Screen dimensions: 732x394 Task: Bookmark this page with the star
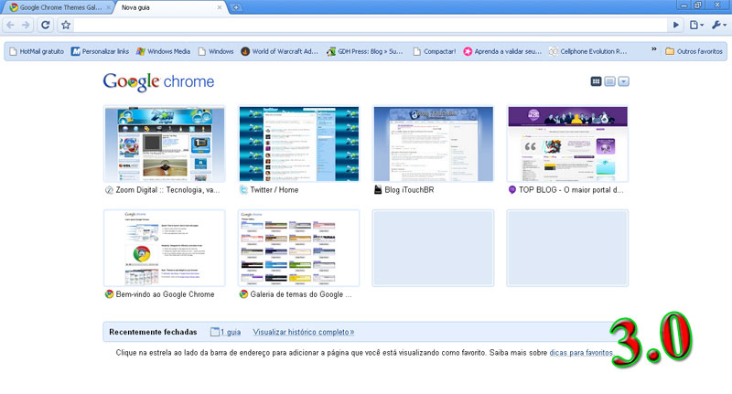coord(66,26)
